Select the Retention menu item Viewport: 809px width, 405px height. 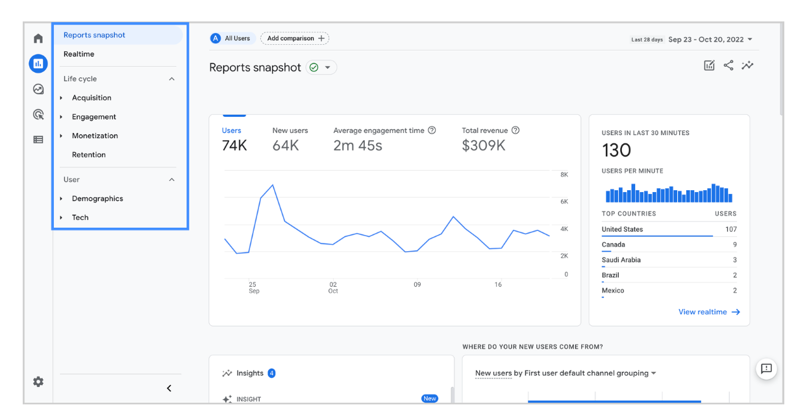(x=88, y=154)
